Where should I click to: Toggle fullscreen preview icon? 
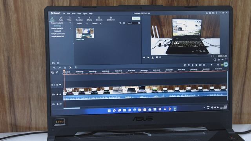click(x=226, y=60)
